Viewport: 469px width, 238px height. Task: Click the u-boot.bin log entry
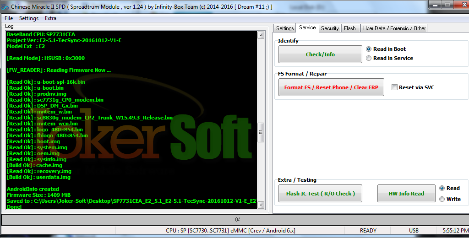35,88
